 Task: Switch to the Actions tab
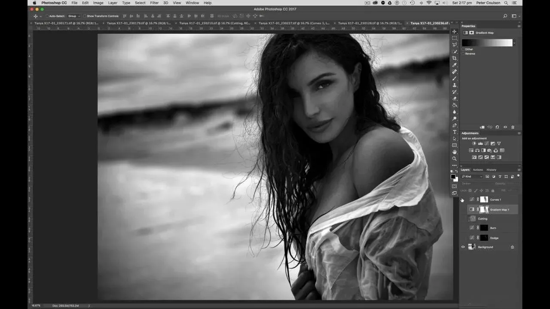478,170
